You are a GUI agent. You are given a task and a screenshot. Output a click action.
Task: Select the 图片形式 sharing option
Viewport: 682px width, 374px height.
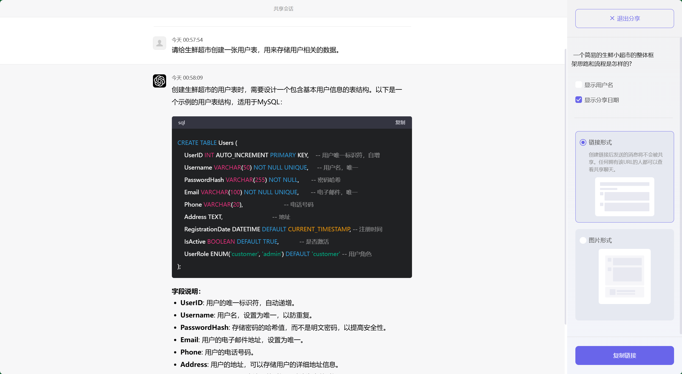(x=583, y=240)
